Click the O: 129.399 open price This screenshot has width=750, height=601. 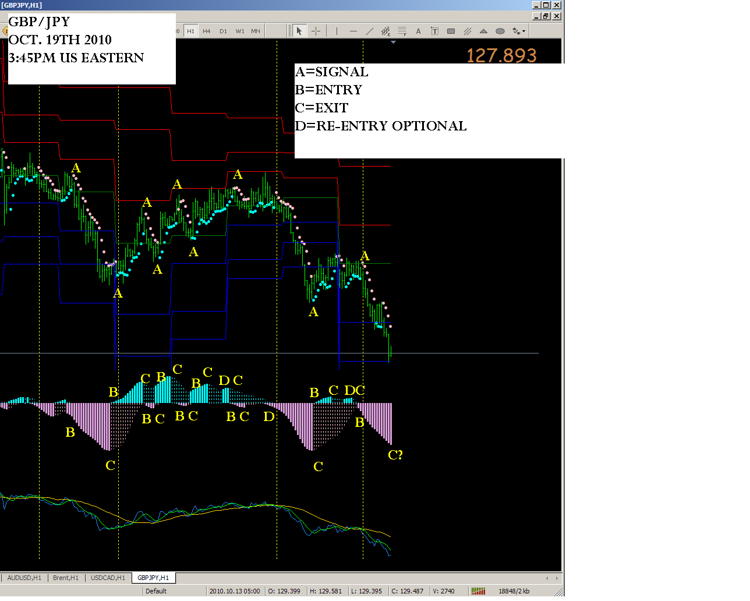pos(284,591)
